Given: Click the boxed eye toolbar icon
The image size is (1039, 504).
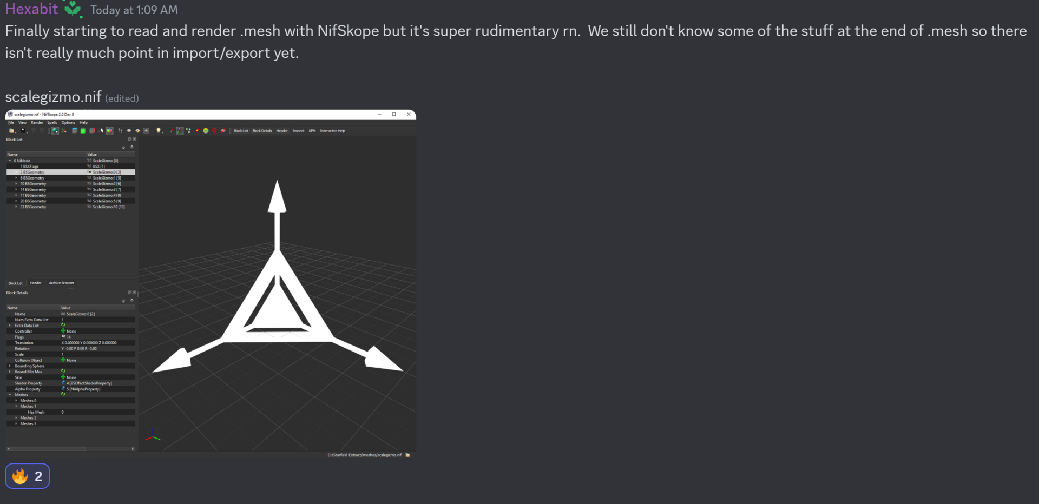Looking at the screenshot, I should 146,131.
